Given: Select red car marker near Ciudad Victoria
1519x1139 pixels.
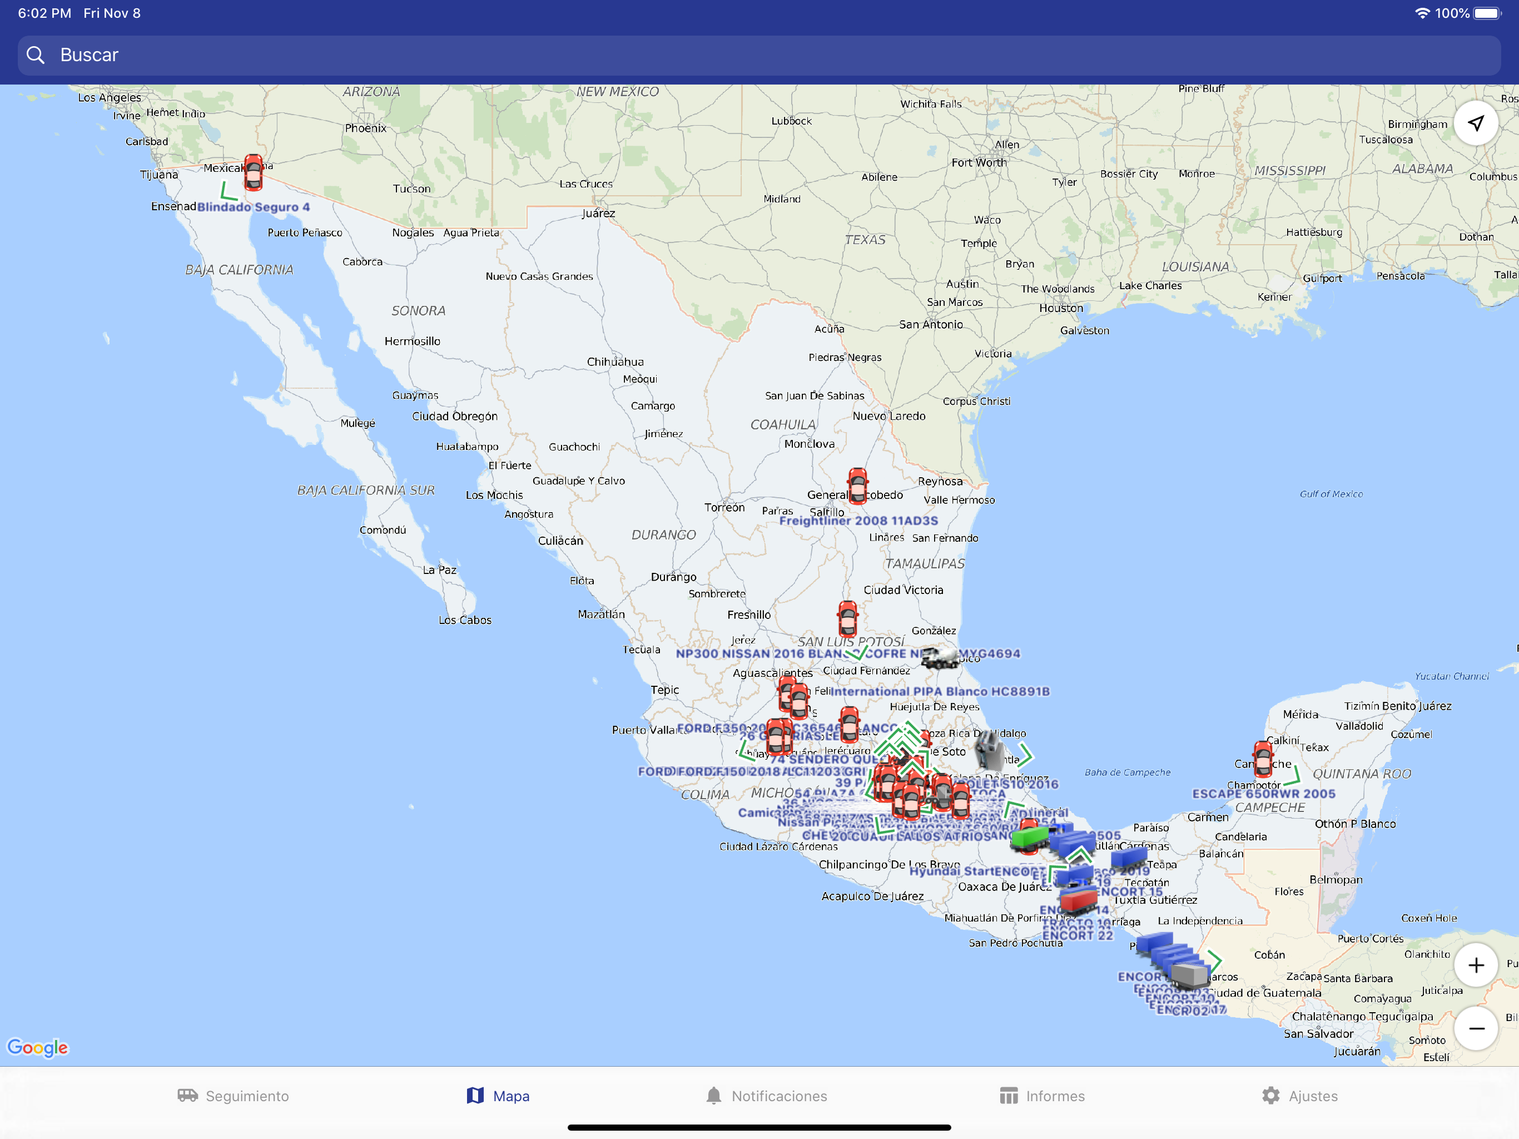Looking at the screenshot, I should [x=847, y=618].
